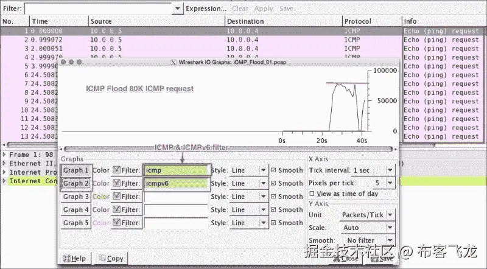Toggle the Graph 3 button
Image resolution: width=487 pixels, height=269 pixels.
[x=75, y=197]
